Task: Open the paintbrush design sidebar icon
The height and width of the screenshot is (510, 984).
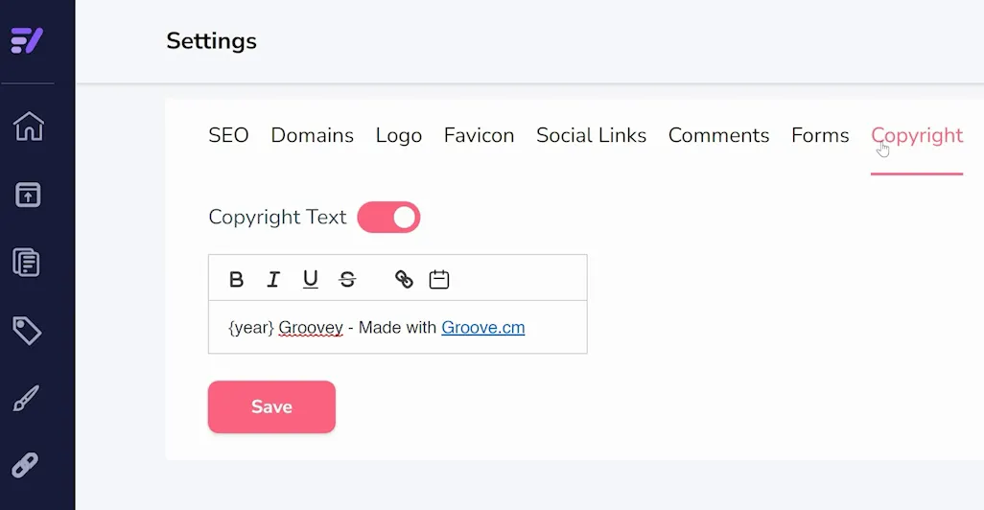Action: point(26,399)
